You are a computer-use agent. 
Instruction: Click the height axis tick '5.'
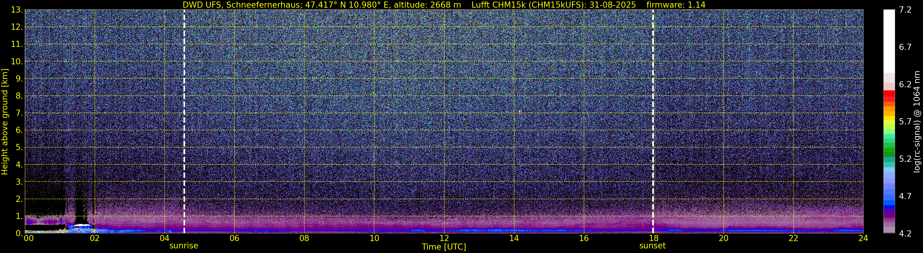coord(19,148)
